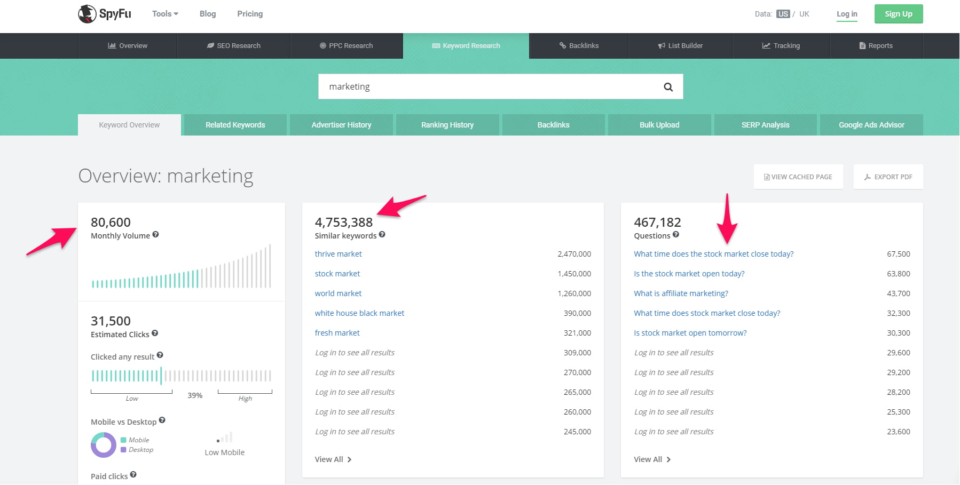Image resolution: width=960 pixels, height=485 pixels.
Task: Open 'What time does stock market close today?'
Action: pos(707,313)
